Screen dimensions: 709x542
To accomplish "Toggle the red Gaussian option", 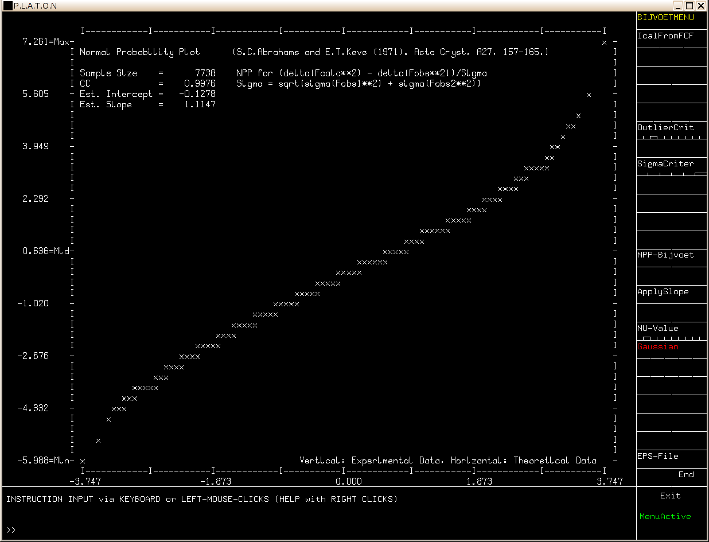I will (658, 347).
